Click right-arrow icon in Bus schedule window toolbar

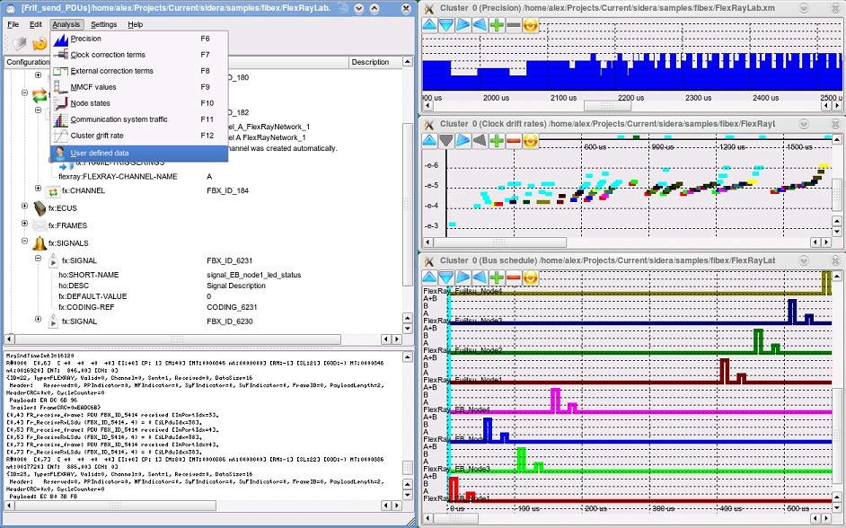tap(463, 277)
